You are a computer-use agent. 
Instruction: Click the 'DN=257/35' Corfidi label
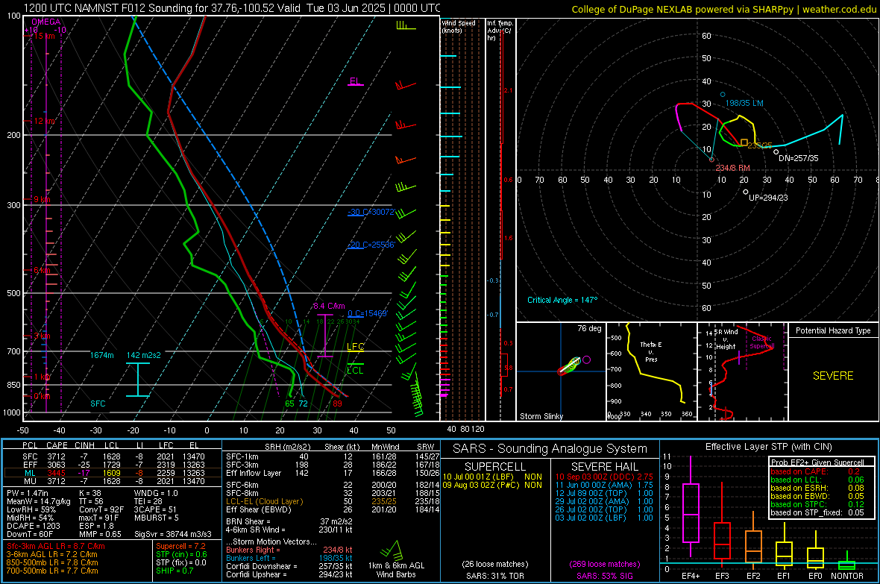pyautogui.click(x=798, y=158)
